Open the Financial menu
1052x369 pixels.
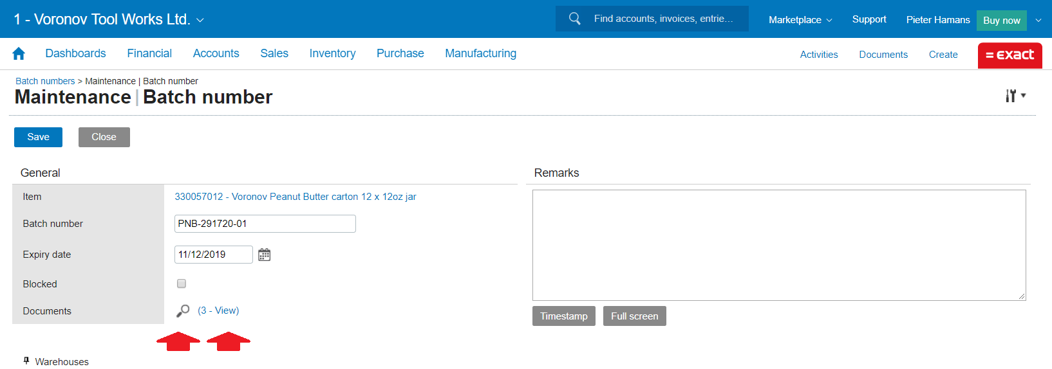149,54
